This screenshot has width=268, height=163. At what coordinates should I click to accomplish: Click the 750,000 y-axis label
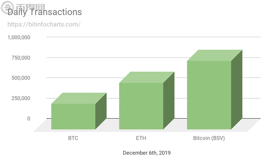click(x=21, y=58)
